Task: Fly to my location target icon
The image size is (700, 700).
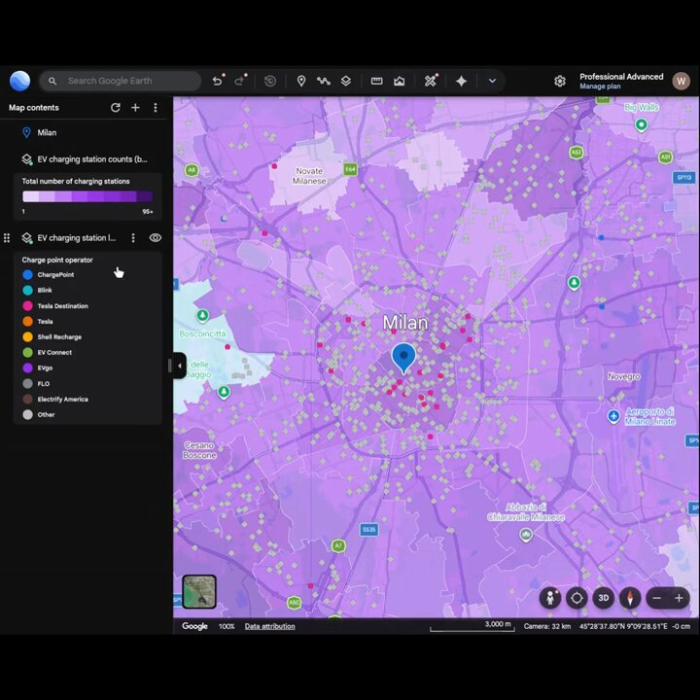Action: [577, 598]
